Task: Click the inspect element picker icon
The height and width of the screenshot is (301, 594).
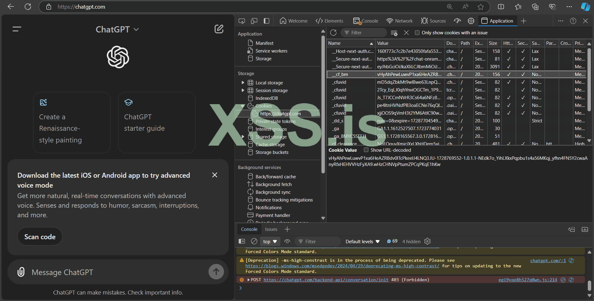Action: [242, 21]
